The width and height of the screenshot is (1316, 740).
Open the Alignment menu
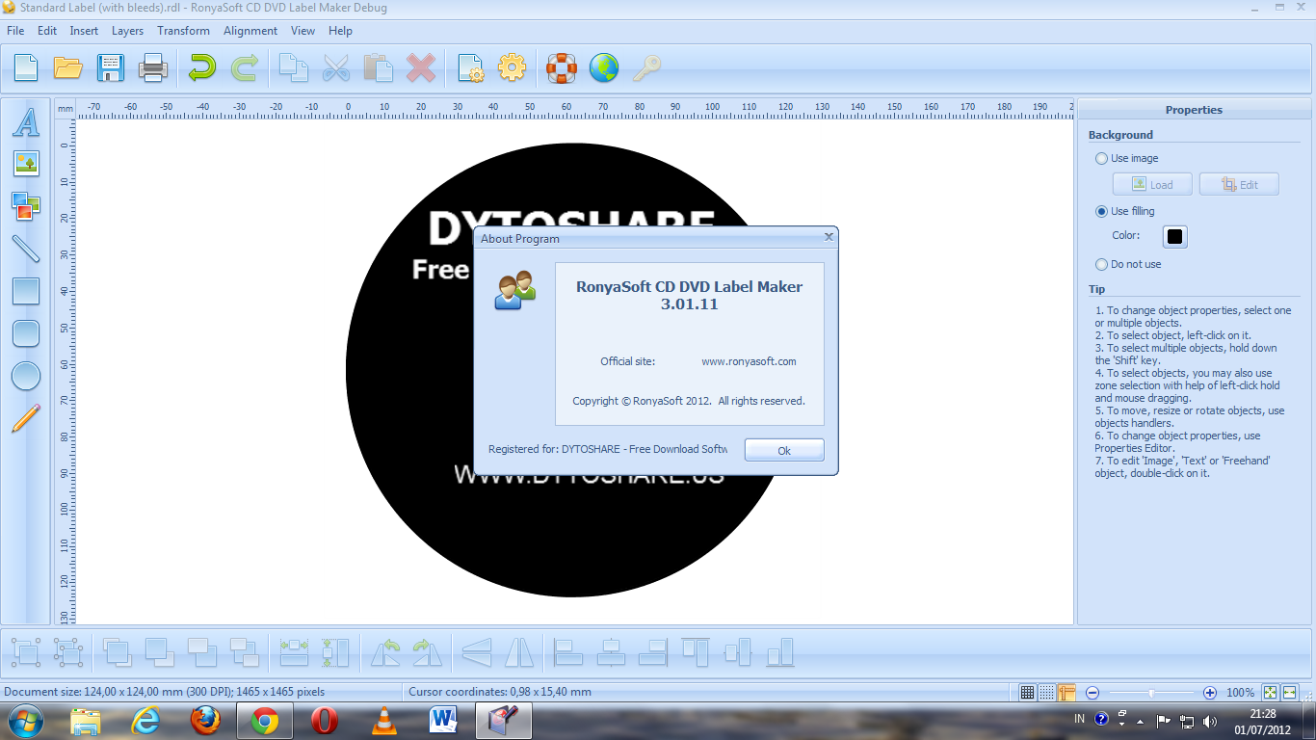(x=250, y=31)
